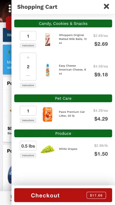
Task: Add Instructions for Easy Cheese item
Action: pyautogui.click(x=28, y=85)
